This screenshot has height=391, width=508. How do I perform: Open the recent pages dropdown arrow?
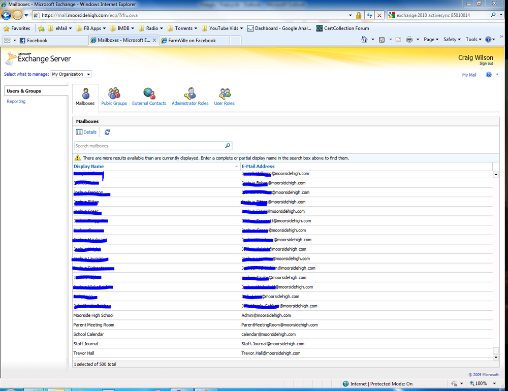[26, 15]
